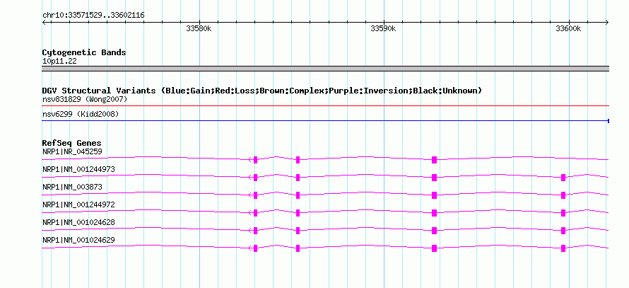The width and height of the screenshot is (629, 288).
Task: Click the NM_001024629 exon nearest 33600k
Action: click(x=563, y=248)
